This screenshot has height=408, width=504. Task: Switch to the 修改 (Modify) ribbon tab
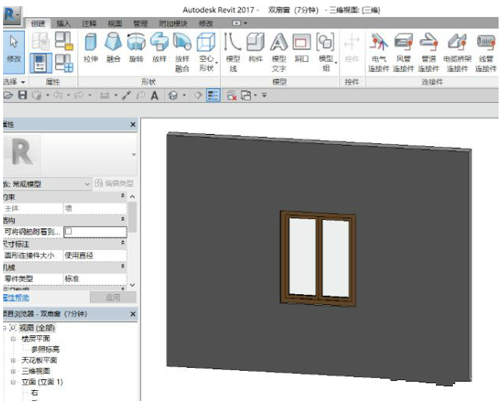(206, 23)
